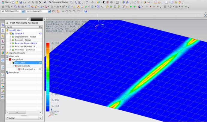
Task: Select Reaction Force - Nodal result
Action: (25, 43)
